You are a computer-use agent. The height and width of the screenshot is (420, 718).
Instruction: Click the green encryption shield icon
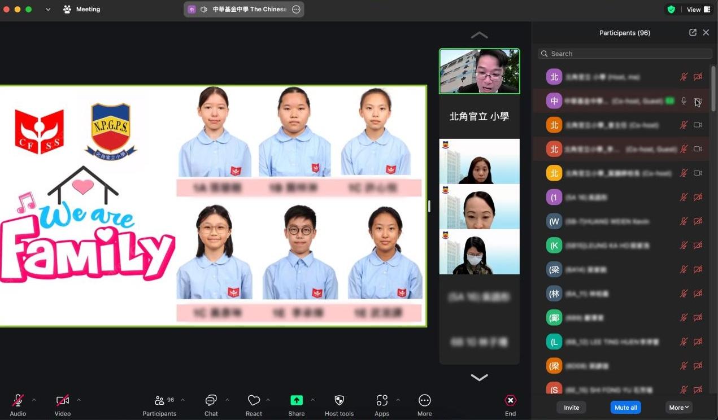671,10
